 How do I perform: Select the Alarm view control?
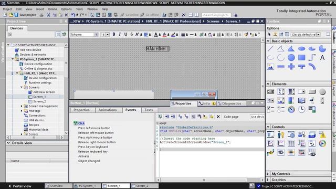[x=322, y=134]
